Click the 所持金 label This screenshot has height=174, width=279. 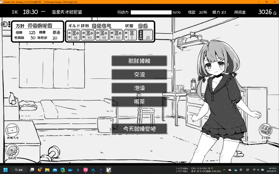coord(240,12)
